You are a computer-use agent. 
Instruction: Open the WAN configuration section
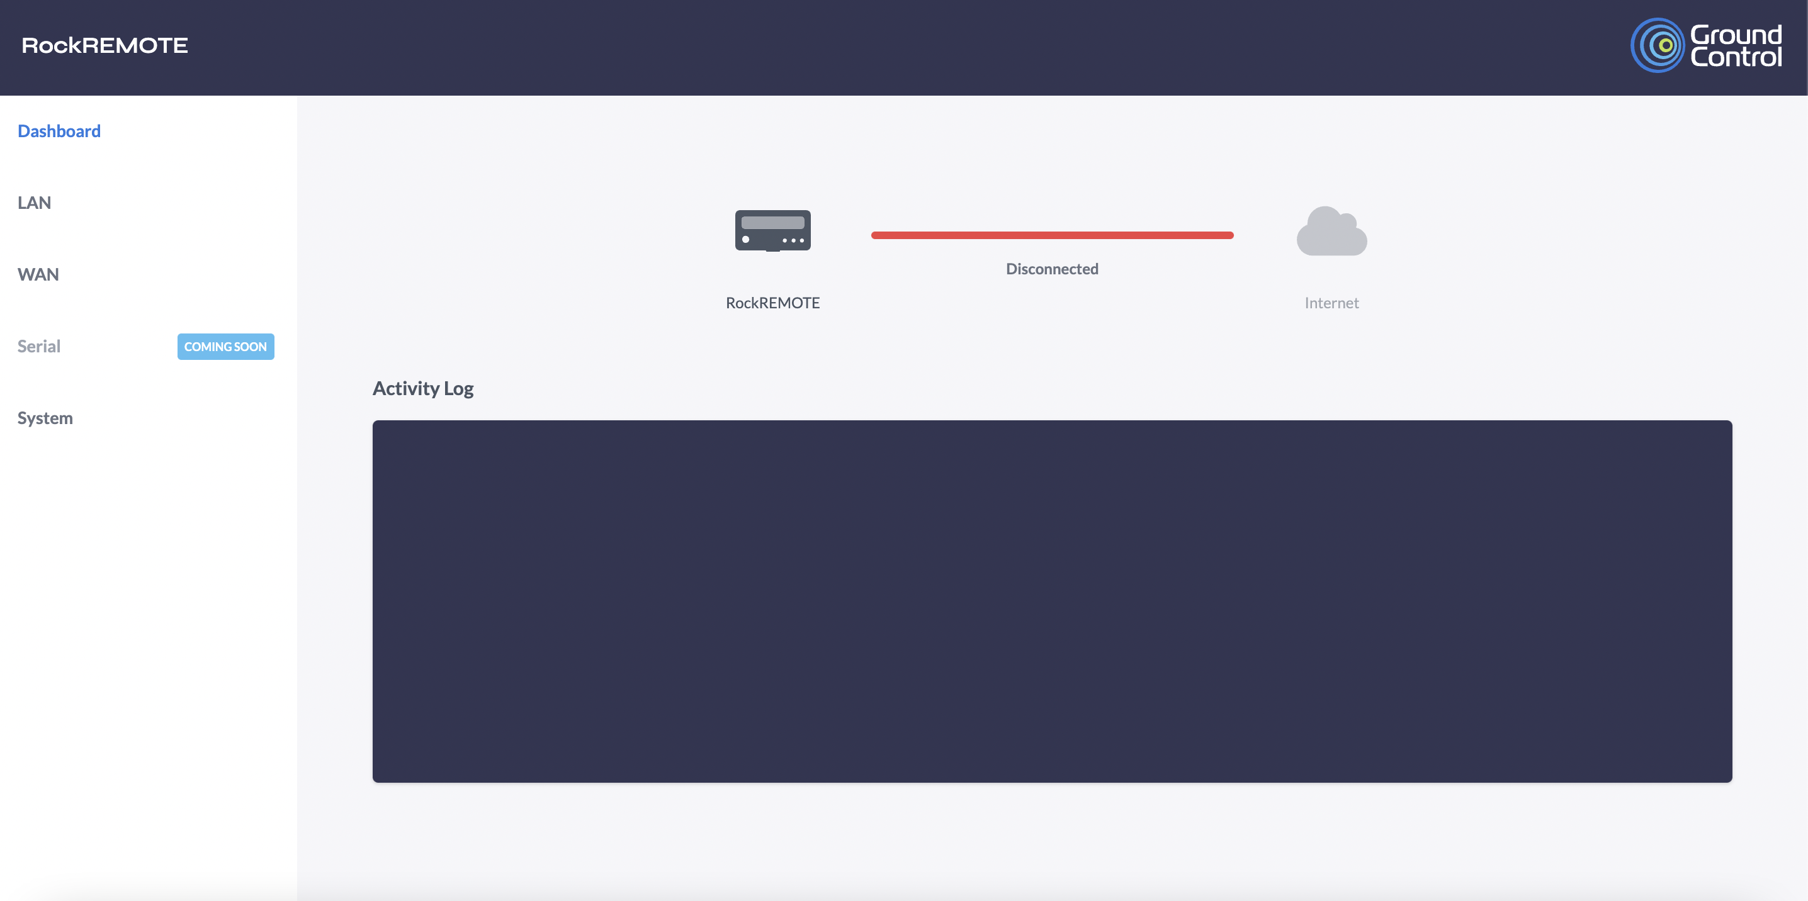tap(38, 274)
